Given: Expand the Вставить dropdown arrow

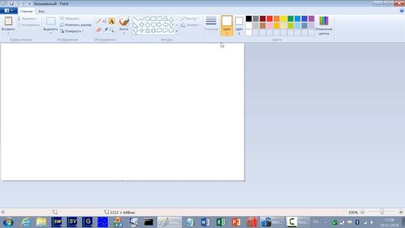Looking at the screenshot, I should 8,33.
